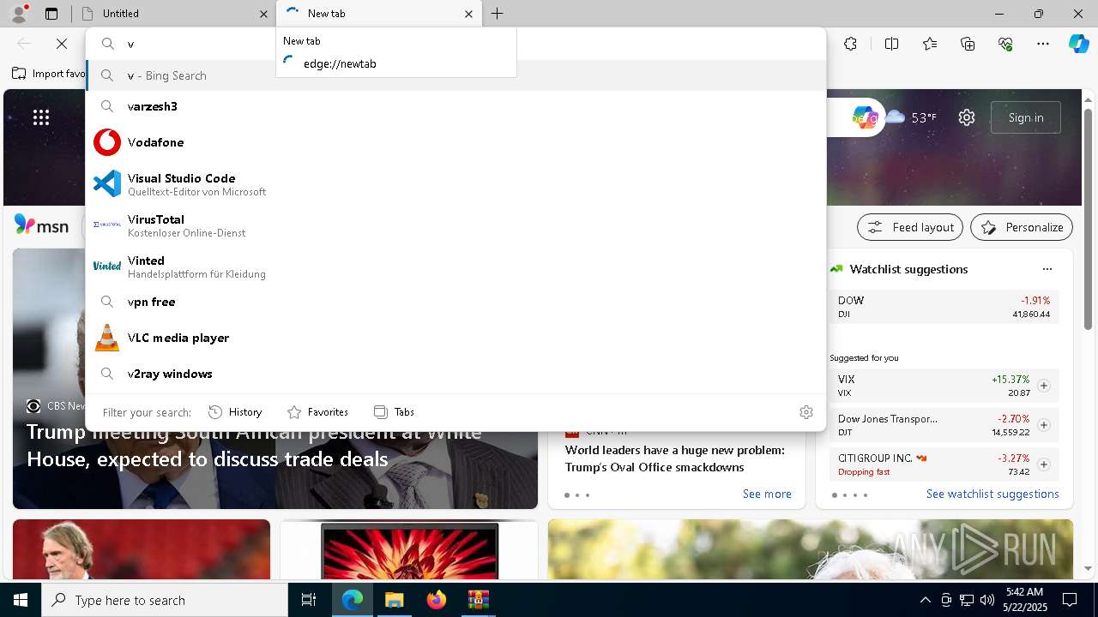The height and width of the screenshot is (617, 1098).
Task: Open the Copilot sidebar icon
Action: [1079, 44]
